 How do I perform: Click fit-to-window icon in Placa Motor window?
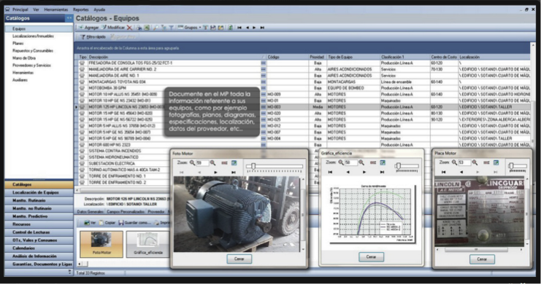click(x=496, y=162)
